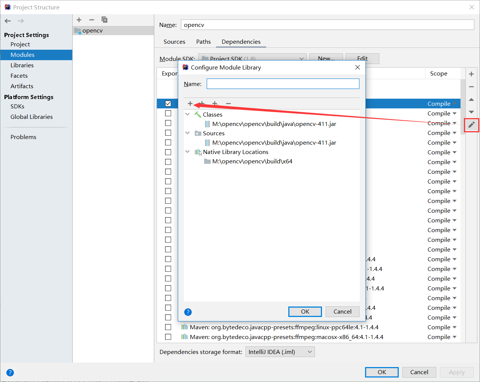This screenshot has height=382, width=480.
Task: Open the Problems section
Action: point(23,137)
